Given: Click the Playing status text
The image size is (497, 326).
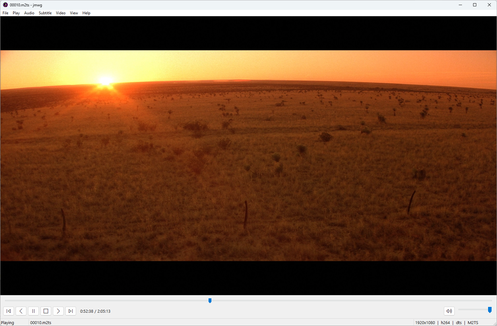Looking at the screenshot, I should click(x=8, y=323).
